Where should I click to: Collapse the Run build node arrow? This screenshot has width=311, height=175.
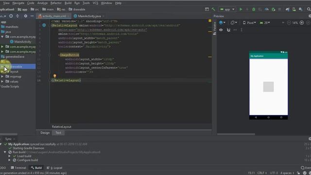pyautogui.click(x=5, y=152)
